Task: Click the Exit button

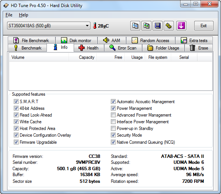Action: coord(204,26)
